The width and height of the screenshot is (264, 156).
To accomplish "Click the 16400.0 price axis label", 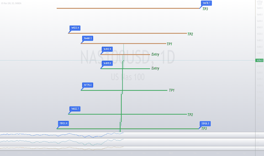I will [259, 53].
